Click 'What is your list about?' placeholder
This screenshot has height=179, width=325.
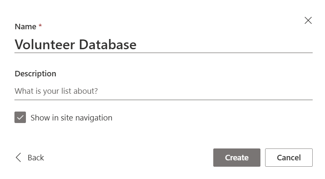[56, 91]
